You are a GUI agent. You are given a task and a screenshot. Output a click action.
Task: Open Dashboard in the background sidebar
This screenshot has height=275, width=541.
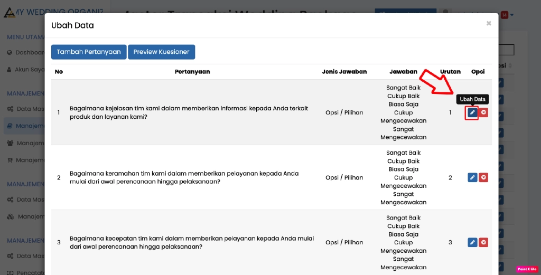click(26, 52)
